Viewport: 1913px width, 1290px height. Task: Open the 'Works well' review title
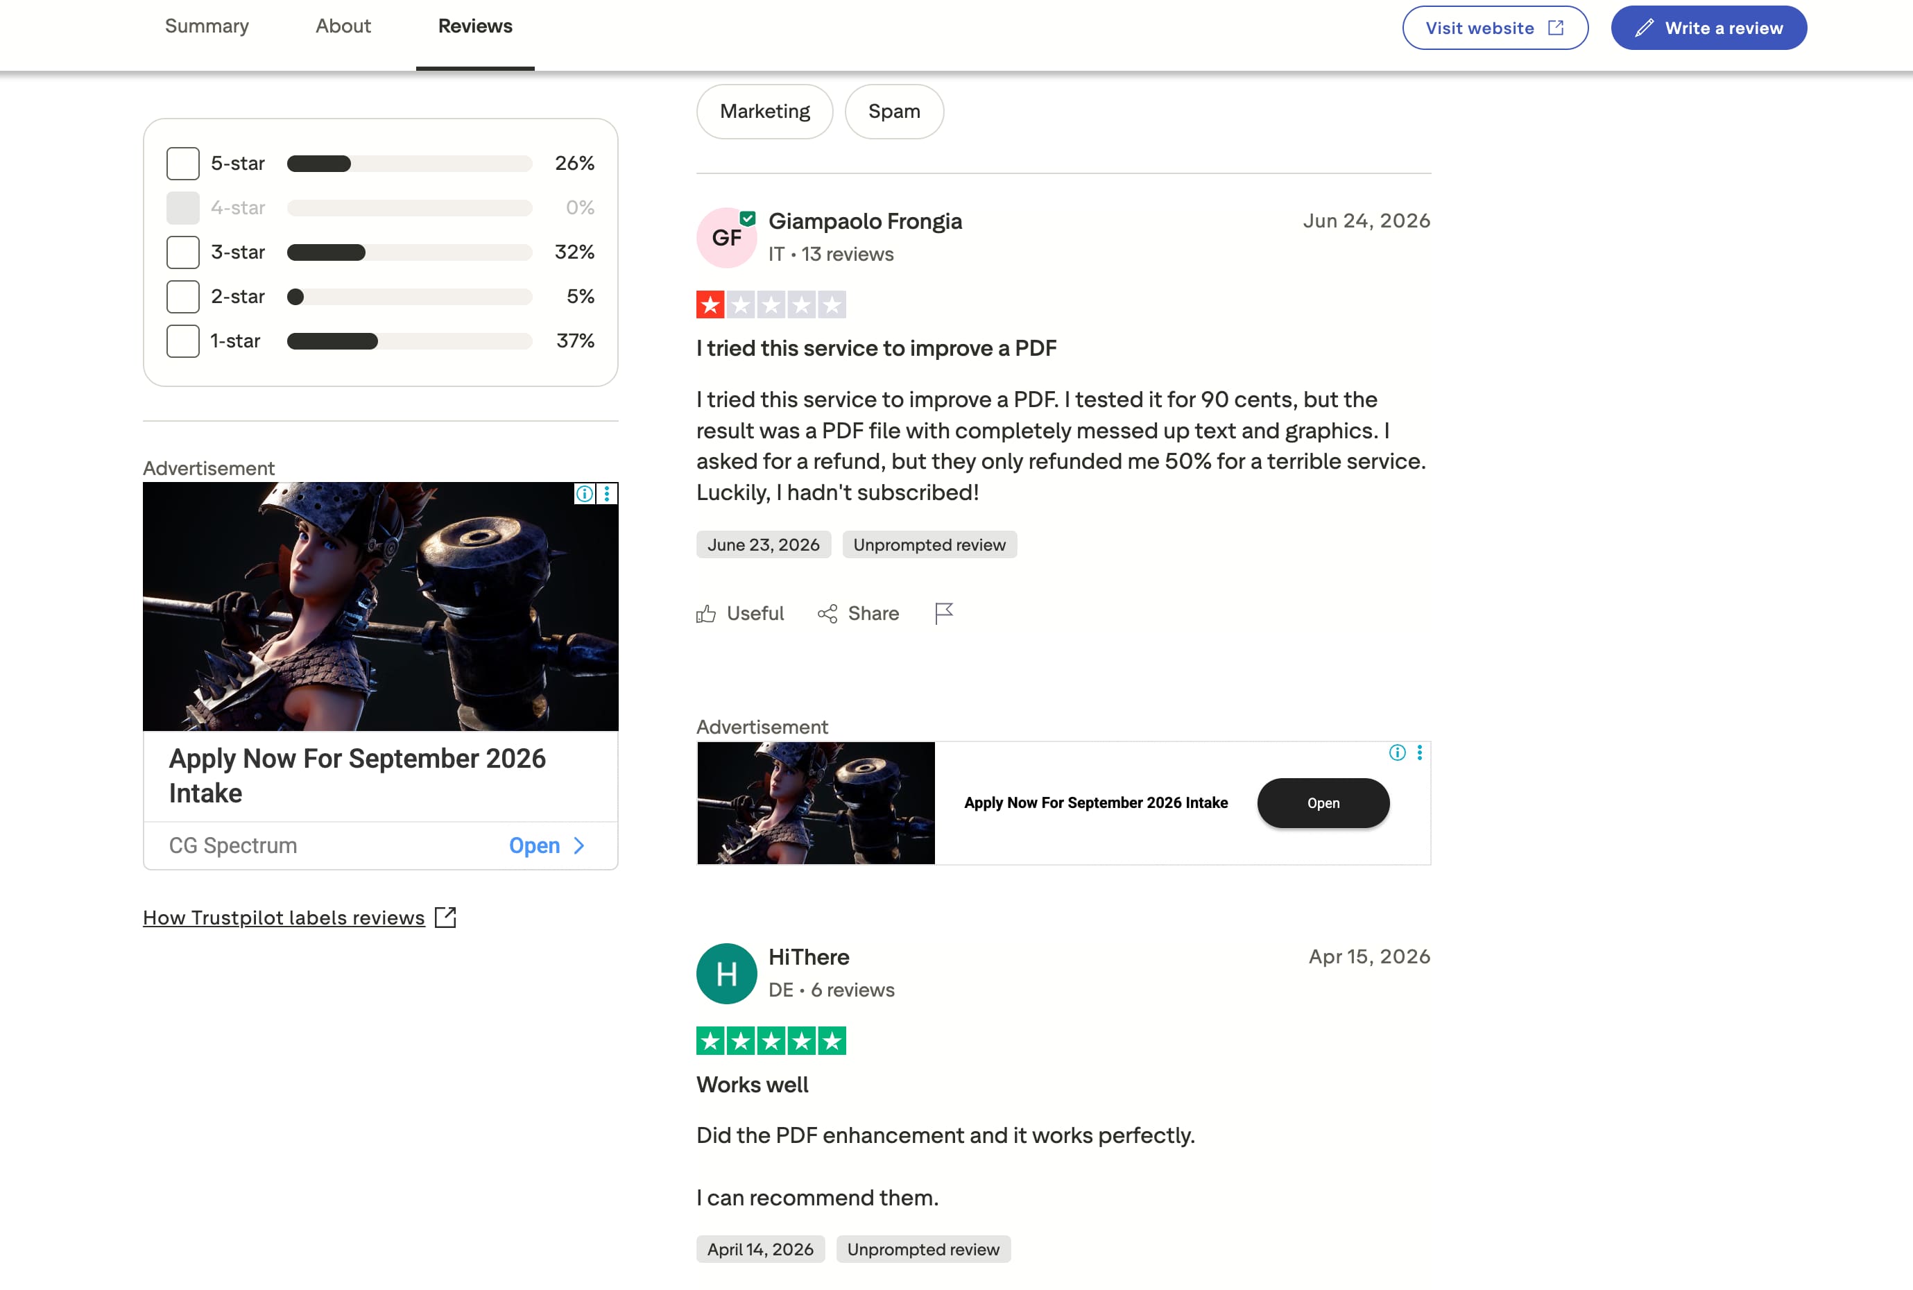click(x=752, y=1085)
